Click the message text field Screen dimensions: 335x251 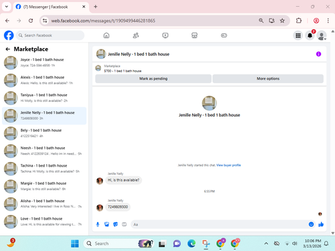click(x=219, y=224)
